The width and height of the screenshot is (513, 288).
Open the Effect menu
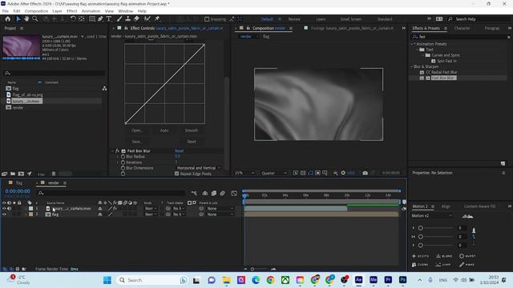(71, 11)
